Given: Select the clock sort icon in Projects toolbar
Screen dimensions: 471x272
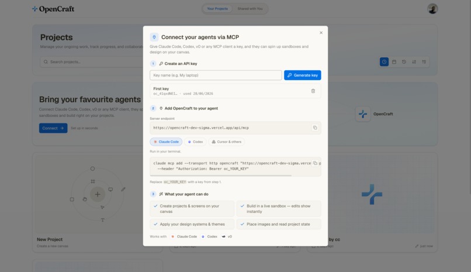Looking at the screenshot, I should coord(384,62).
